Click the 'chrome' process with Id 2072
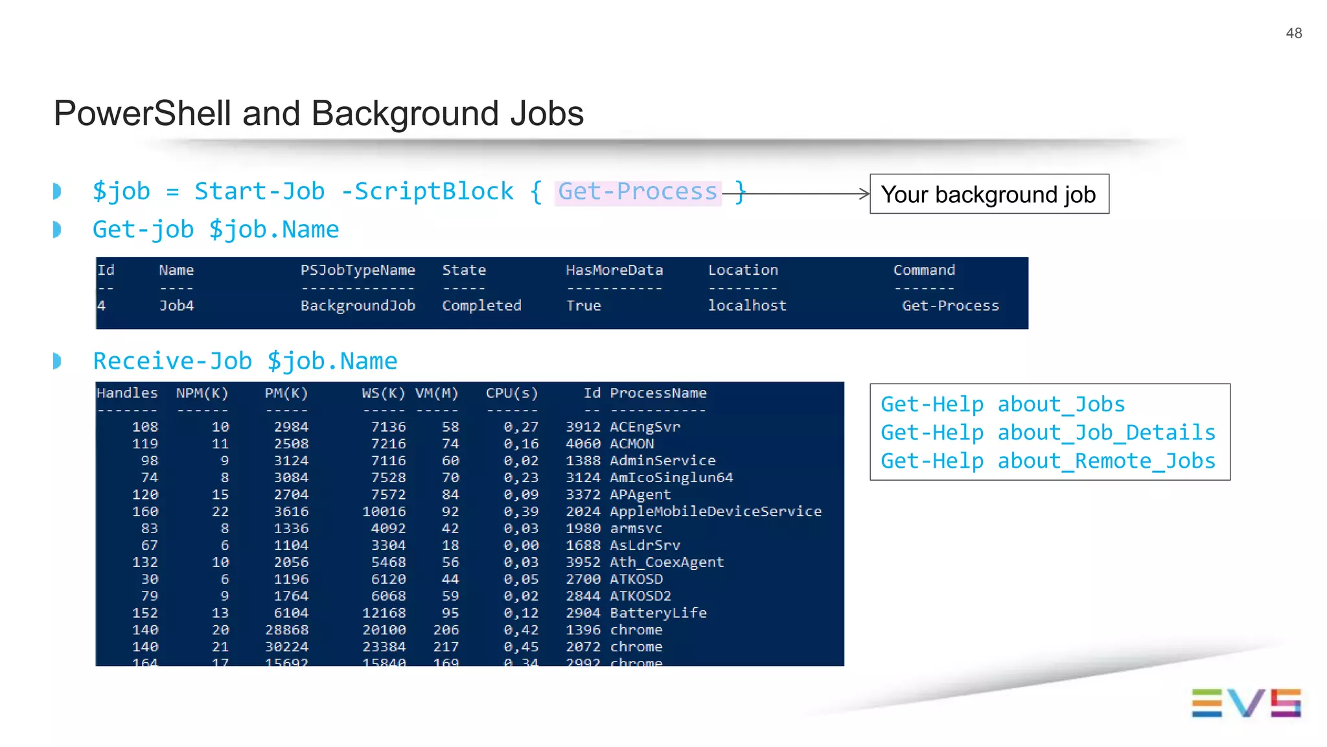This screenshot has height=747, width=1327. [636, 647]
